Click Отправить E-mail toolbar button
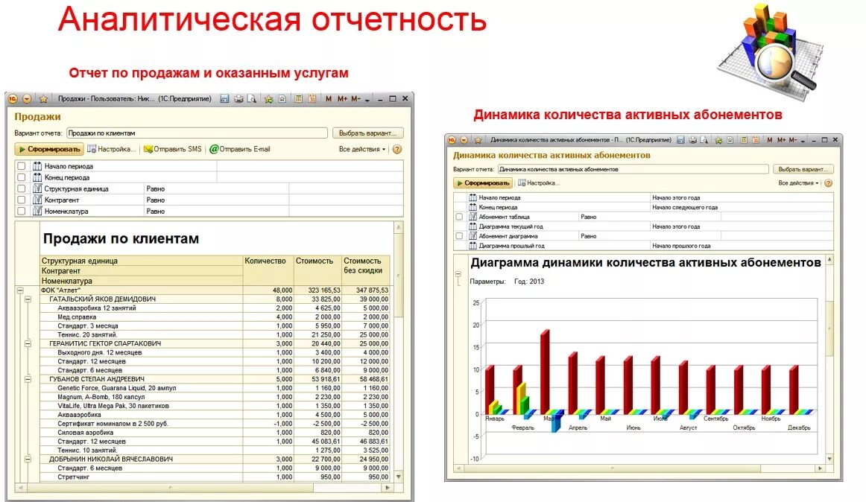866x502 pixels. (x=240, y=149)
